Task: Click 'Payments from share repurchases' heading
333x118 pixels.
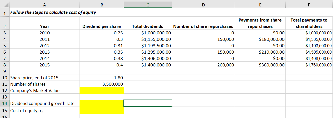Action: [260, 23]
